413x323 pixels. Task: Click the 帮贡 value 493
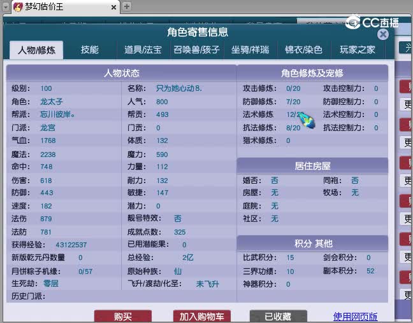pos(163,114)
